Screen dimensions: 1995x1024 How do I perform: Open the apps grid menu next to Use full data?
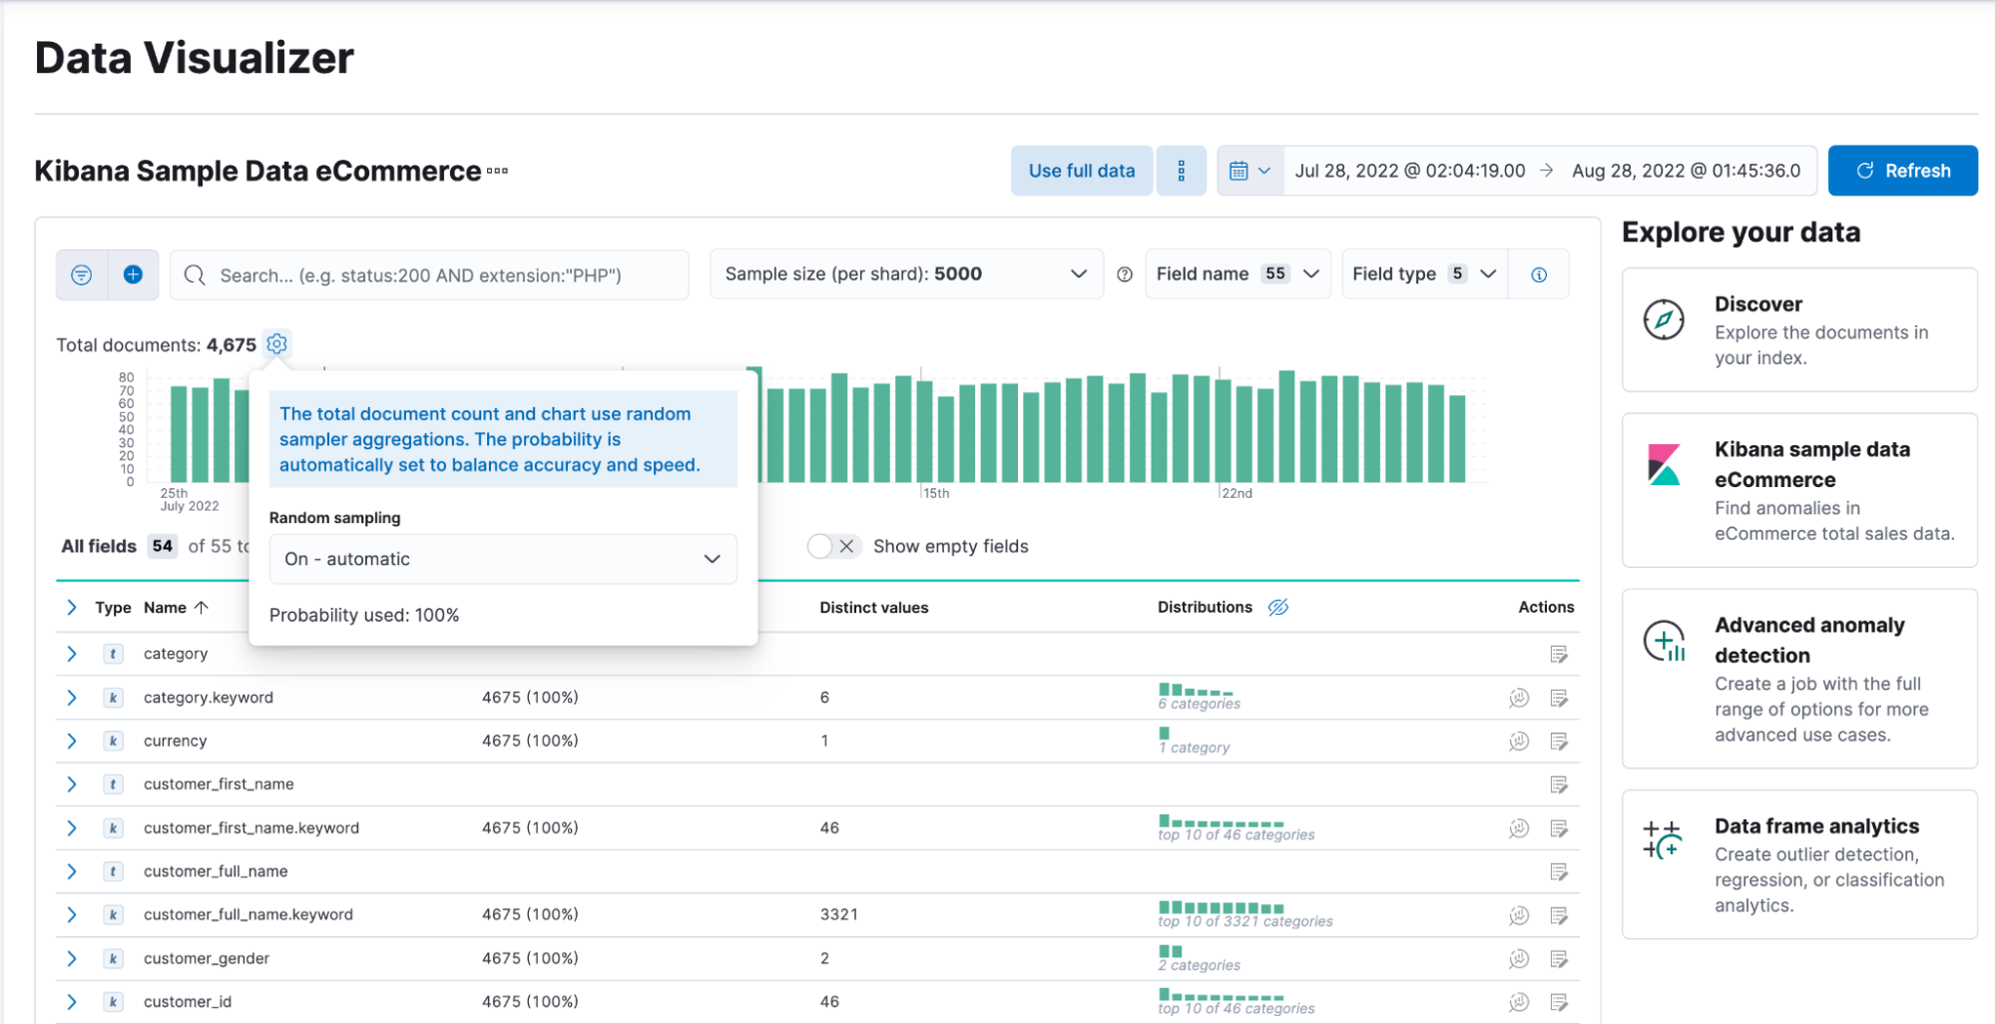tap(1181, 170)
